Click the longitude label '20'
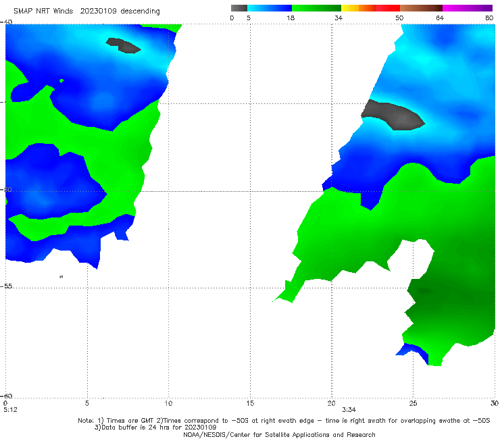 331,403
